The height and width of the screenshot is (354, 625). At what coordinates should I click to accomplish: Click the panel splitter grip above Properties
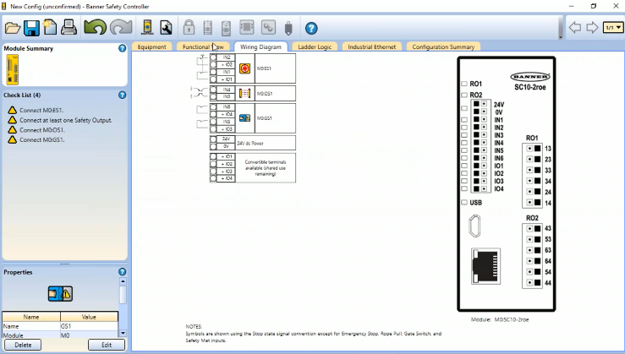[64, 264]
